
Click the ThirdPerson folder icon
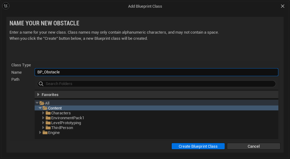click(x=48, y=128)
